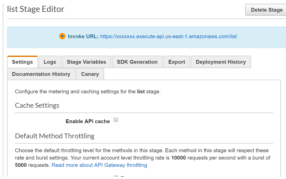Click the Enable API cache label
286x179 pixels.
pyautogui.click(x=88, y=121)
